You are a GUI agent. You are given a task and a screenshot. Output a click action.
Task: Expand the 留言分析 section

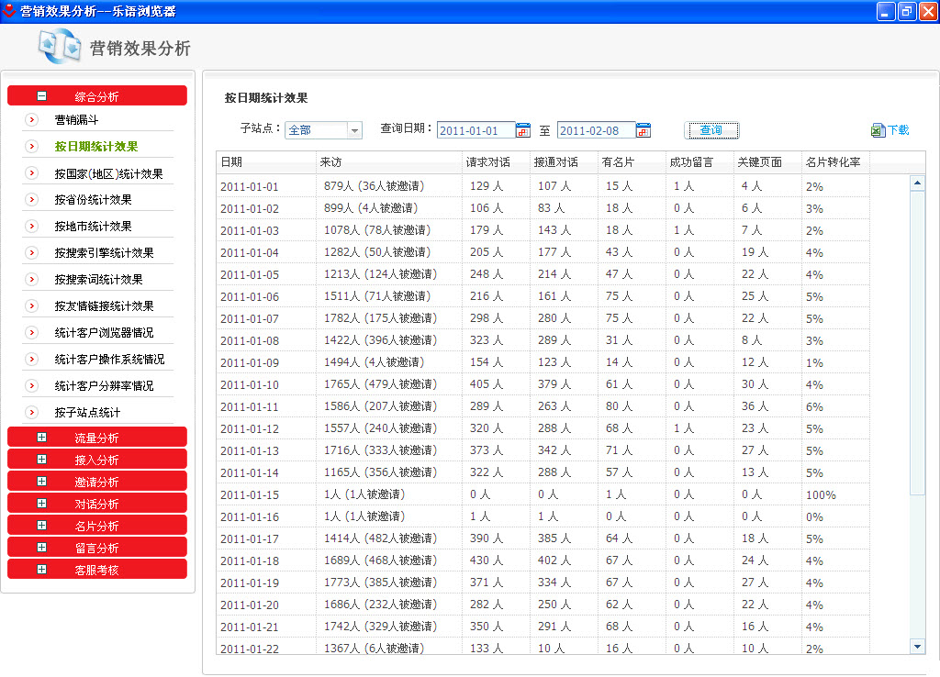pyautogui.click(x=41, y=547)
